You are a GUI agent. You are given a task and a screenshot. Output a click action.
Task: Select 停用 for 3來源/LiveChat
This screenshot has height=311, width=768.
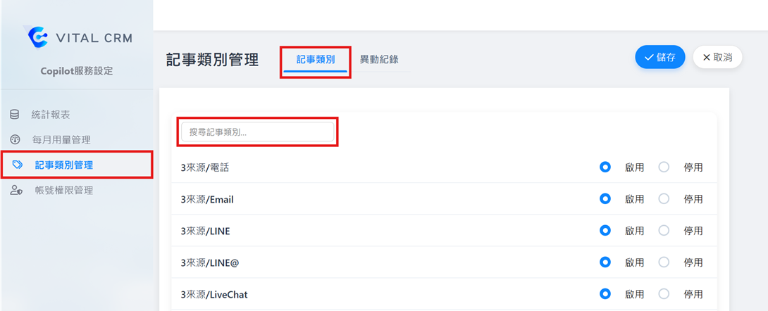pos(664,294)
